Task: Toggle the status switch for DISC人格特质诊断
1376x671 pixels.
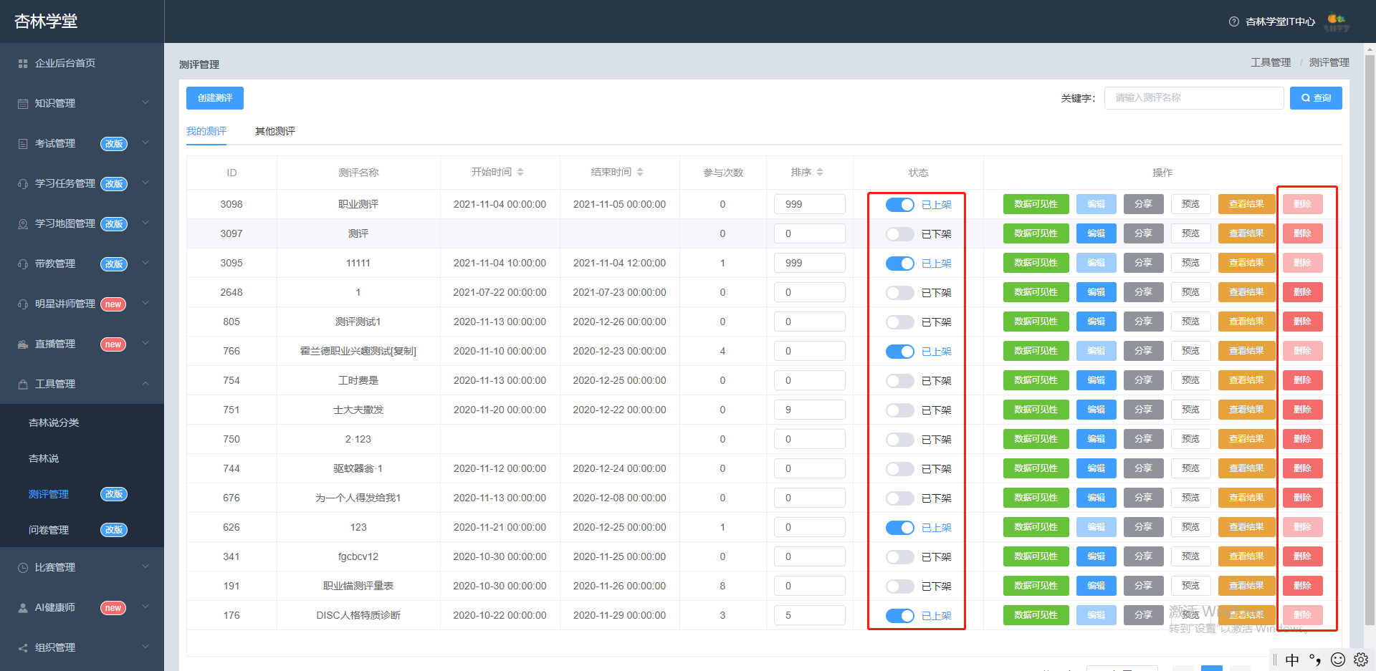Action: coord(900,616)
